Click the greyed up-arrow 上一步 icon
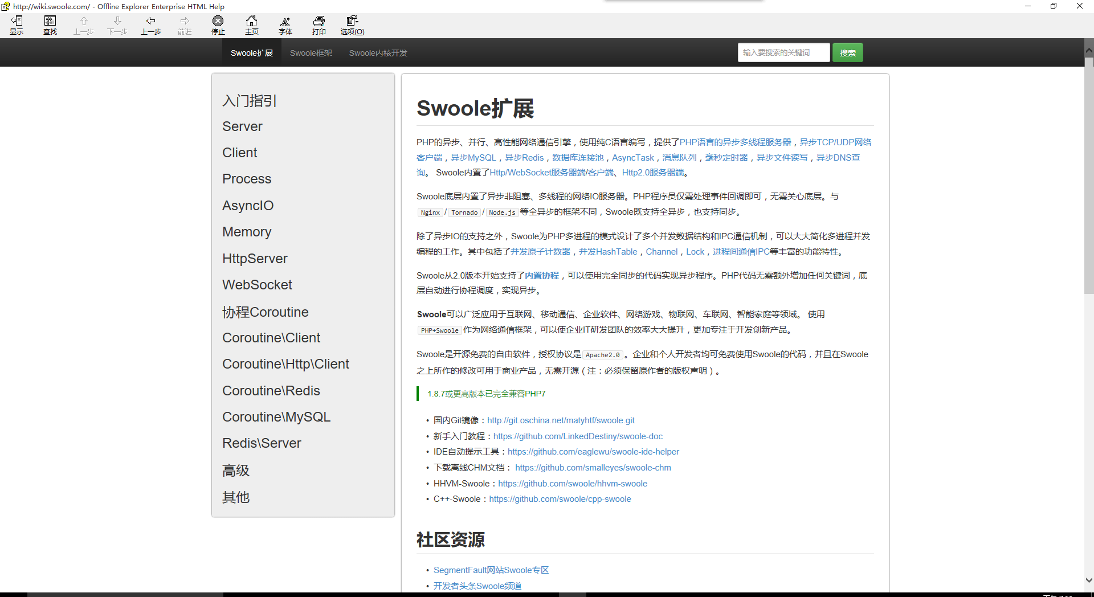Viewport: 1094px width, 597px height. [x=84, y=26]
